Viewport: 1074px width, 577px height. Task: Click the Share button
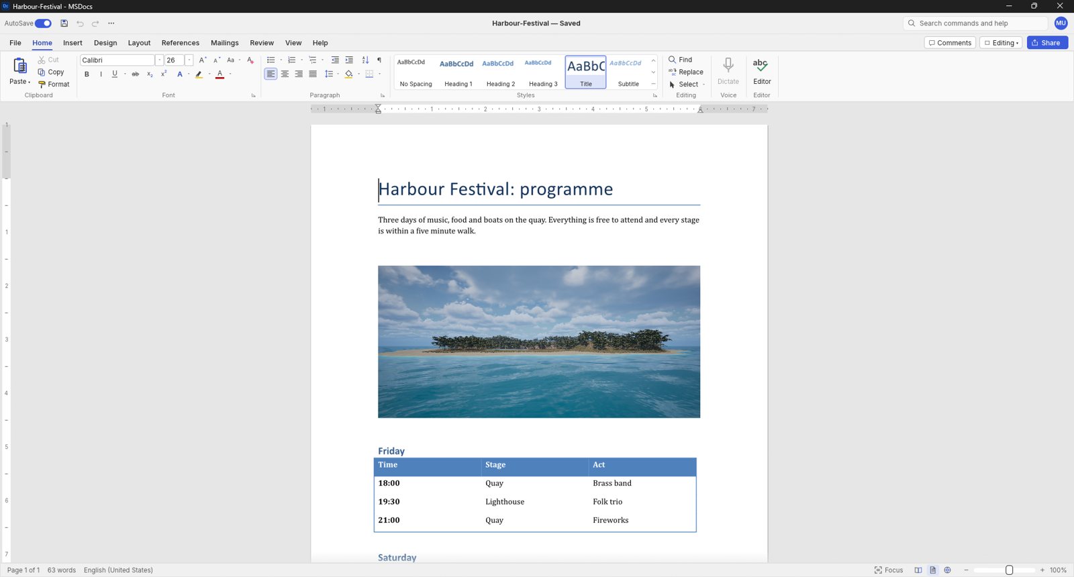click(1047, 43)
